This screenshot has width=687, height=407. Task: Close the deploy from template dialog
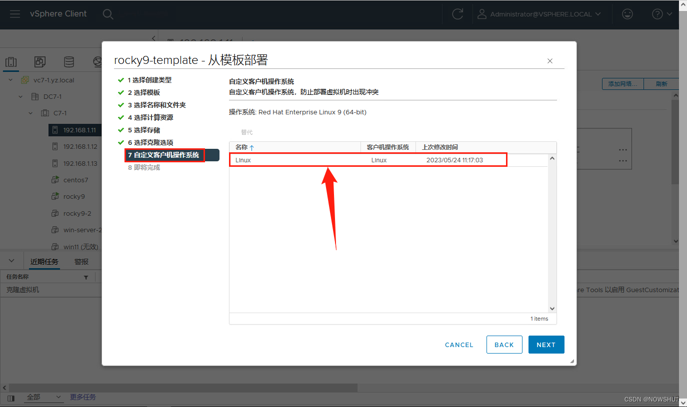click(550, 61)
